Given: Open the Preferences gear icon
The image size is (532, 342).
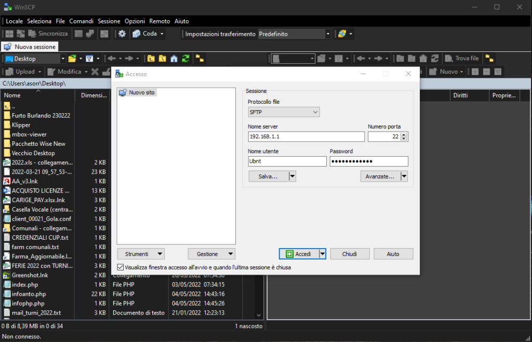Looking at the screenshot, I should pyautogui.click(x=122, y=34).
